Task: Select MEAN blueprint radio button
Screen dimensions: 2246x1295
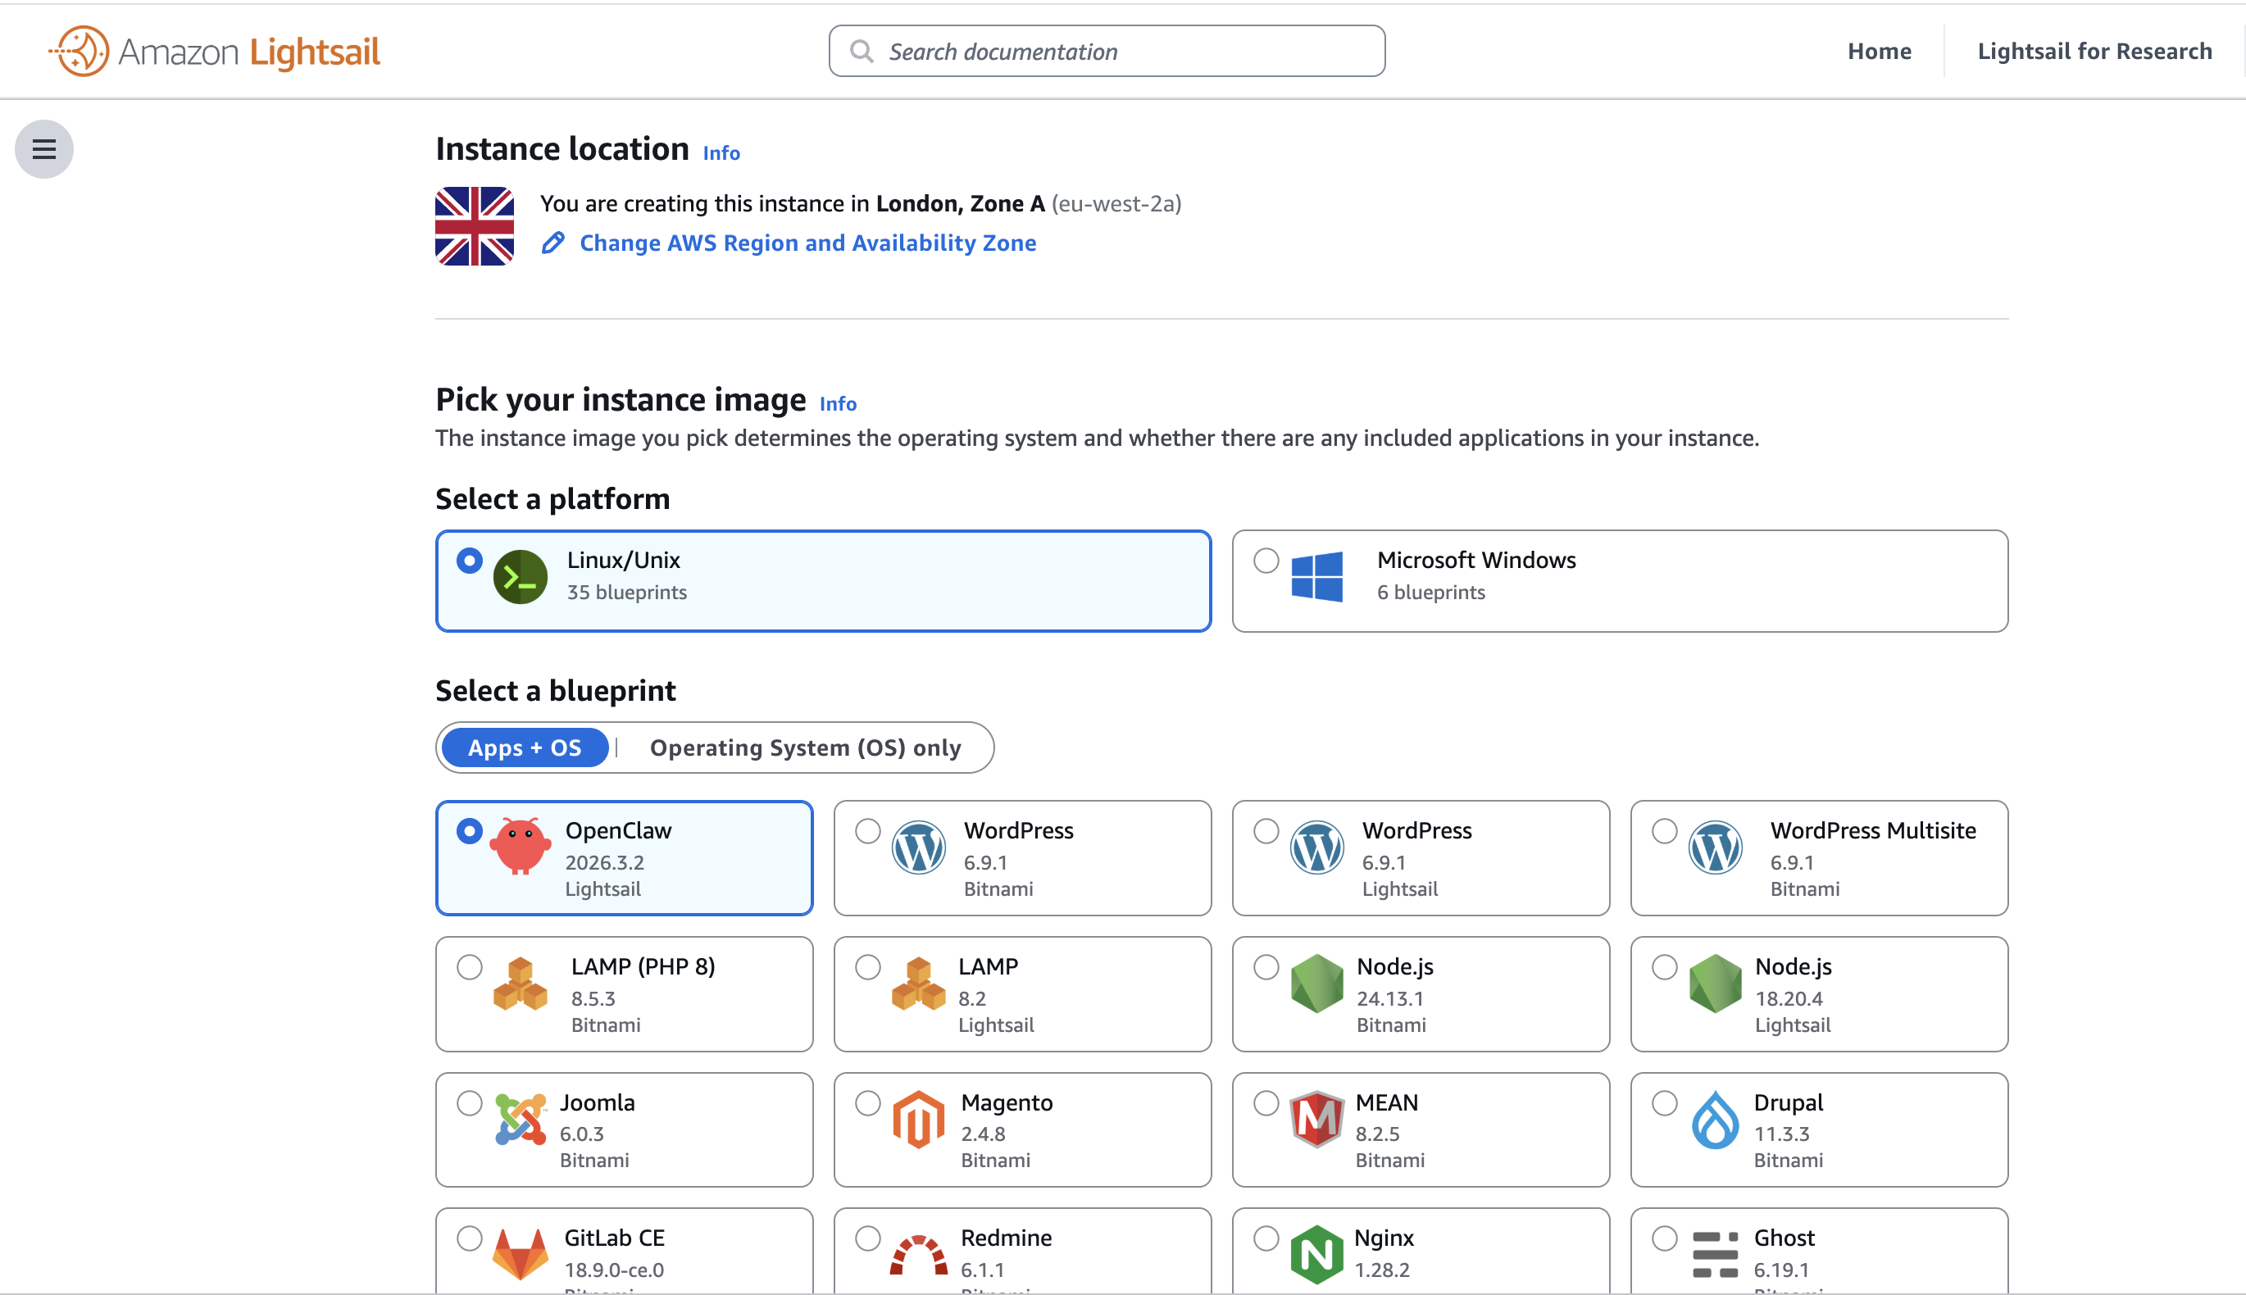Action: 1266,1104
